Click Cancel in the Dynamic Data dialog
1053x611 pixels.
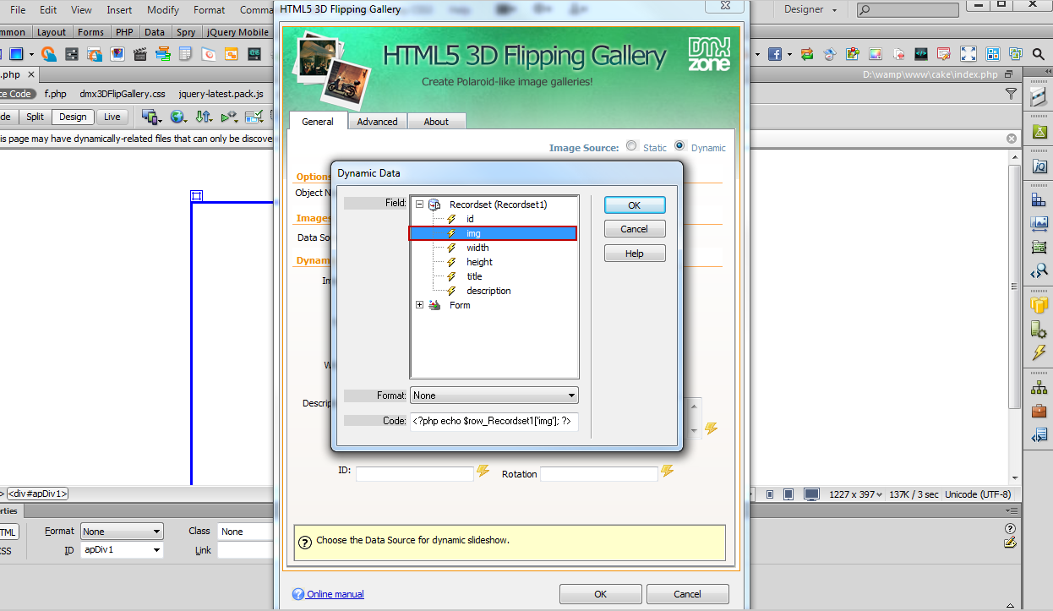pyautogui.click(x=635, y=229)
